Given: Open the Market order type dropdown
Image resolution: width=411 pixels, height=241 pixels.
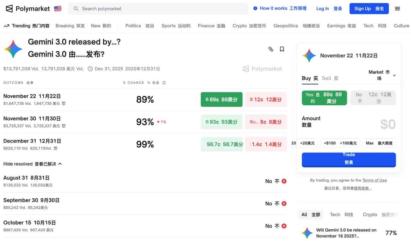Looking at the screenshot, I should 382,75.
